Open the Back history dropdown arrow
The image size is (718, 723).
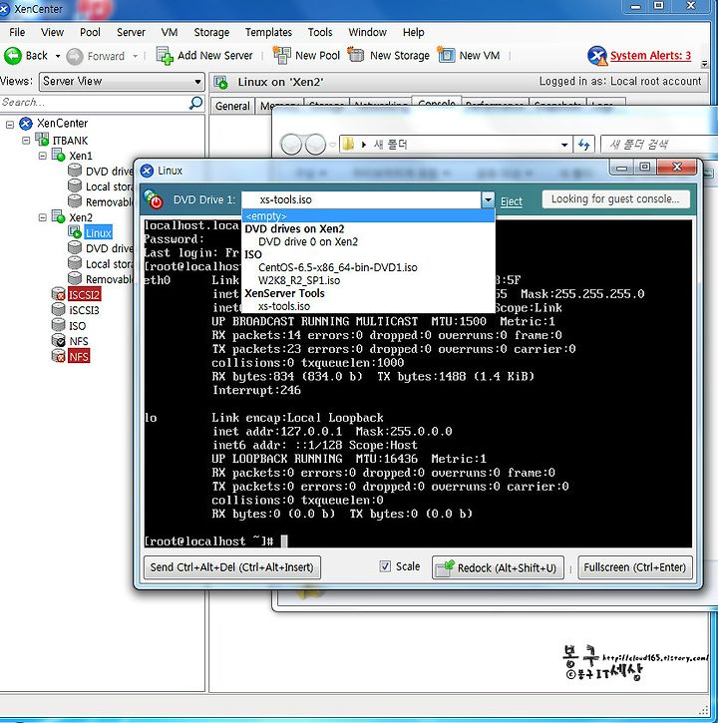(58, 56)
